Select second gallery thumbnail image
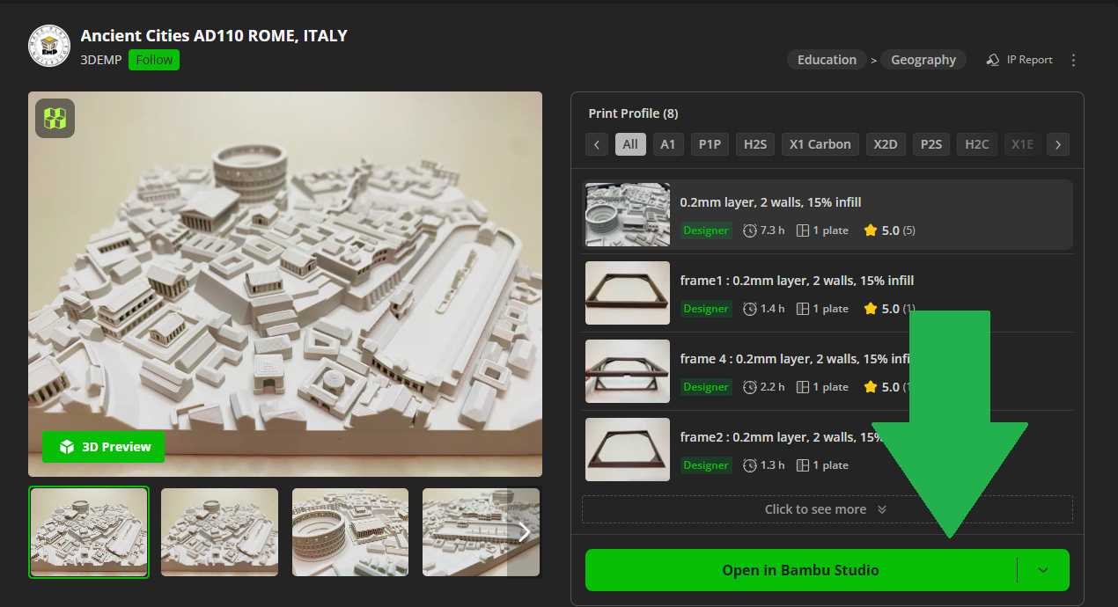1118x607 pixels. (x=219, y=532)
